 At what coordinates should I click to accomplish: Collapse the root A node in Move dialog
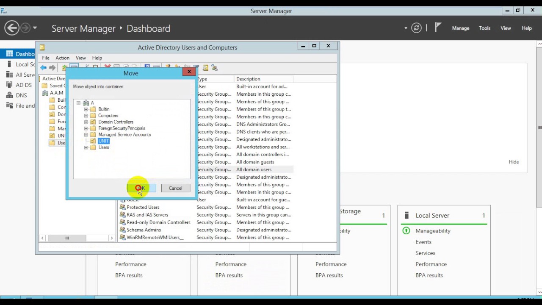point(78,103)
